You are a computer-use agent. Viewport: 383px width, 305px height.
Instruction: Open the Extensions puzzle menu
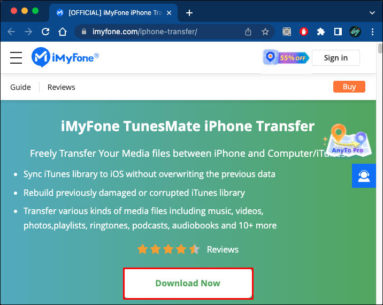[320, 32]
